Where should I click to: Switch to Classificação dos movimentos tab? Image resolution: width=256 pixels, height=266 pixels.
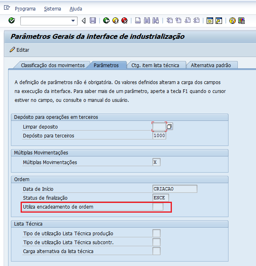[x=53, y=65]
